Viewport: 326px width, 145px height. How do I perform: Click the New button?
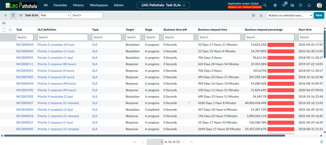[x=319, y=15]
